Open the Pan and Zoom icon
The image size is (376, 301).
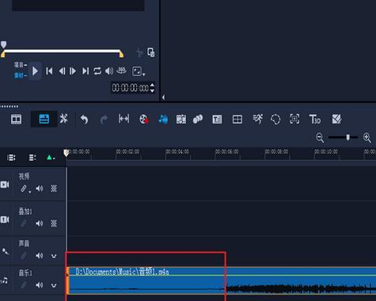click(x=294, y=119)
